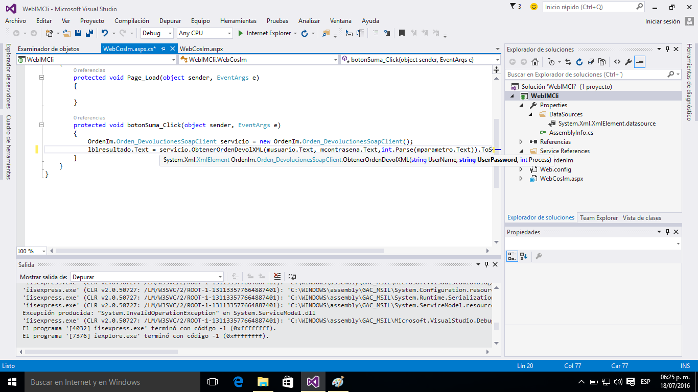Click View Code icon in Solution Explorer
The height and width of the screenshot is (392, 698).
tap(617, 62)
